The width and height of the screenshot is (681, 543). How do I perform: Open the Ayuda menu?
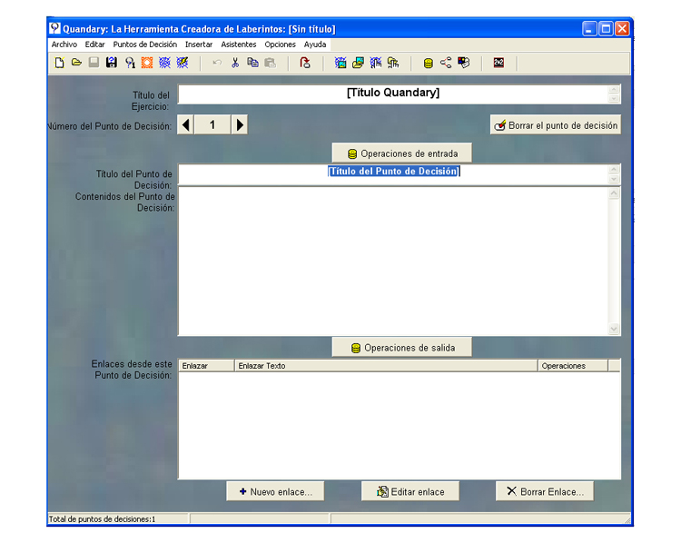(x=315, y=44)
